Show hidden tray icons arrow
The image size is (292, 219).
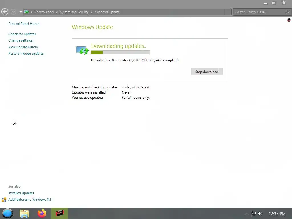(246, 214)
